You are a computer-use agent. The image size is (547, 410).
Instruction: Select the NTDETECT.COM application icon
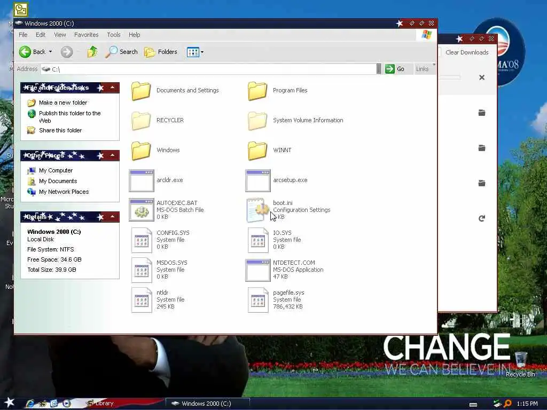coord(258,270)
